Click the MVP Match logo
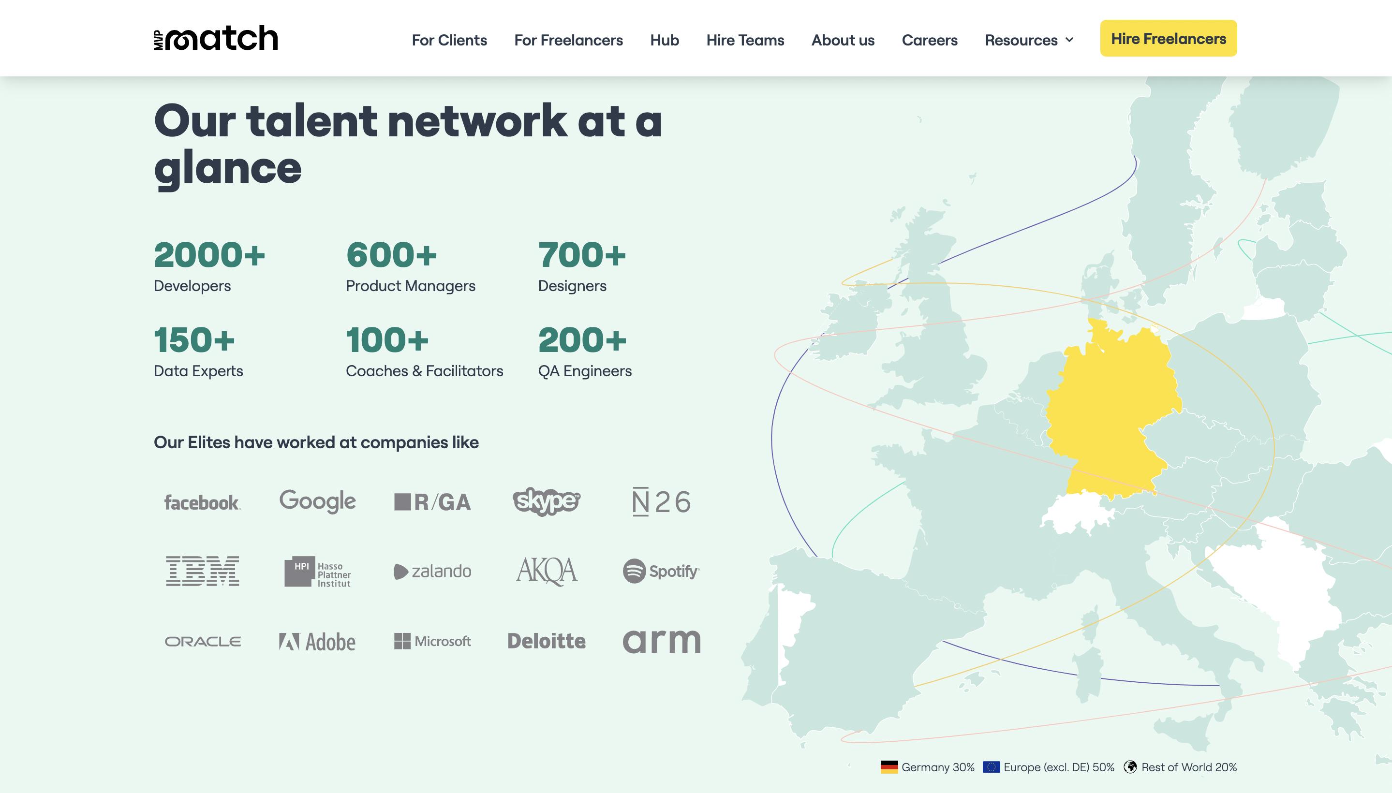The image size is (1392, 793). click(216, 38)
